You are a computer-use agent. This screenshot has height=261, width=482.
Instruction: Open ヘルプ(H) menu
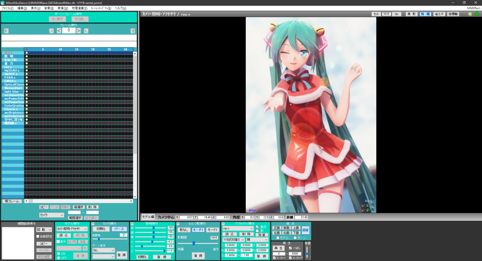click(120, 8)
